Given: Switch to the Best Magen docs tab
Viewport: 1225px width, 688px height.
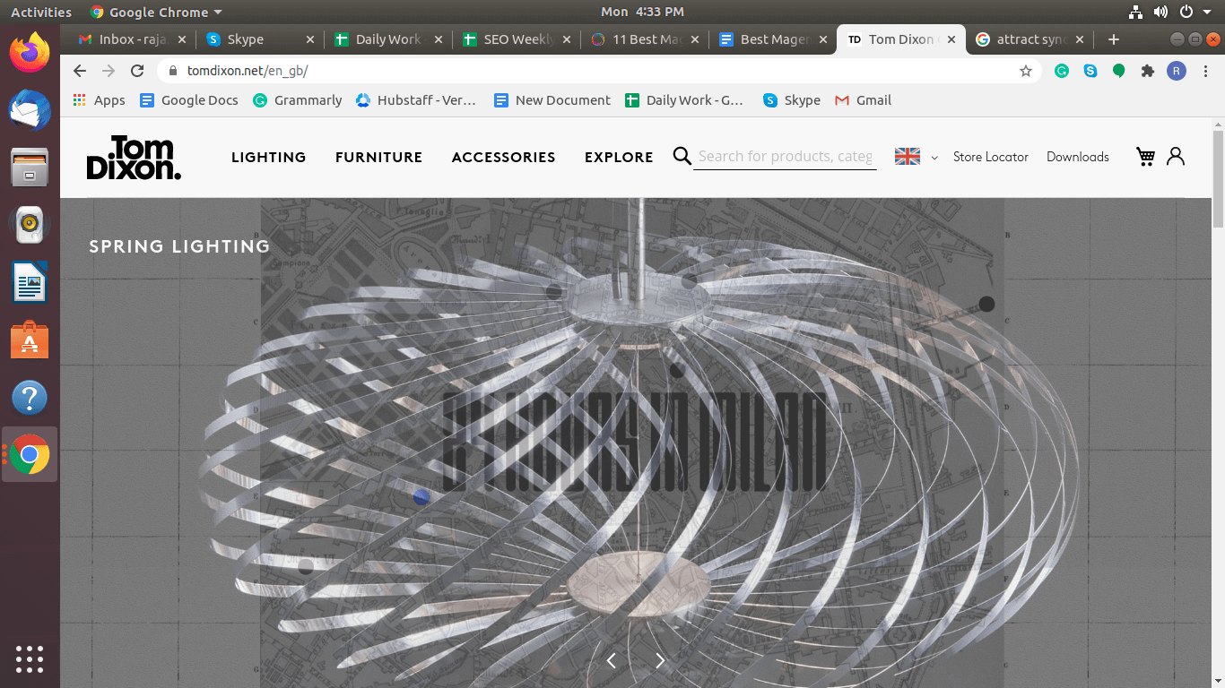Looking at the screenshot, I should [x=772, y=39].
